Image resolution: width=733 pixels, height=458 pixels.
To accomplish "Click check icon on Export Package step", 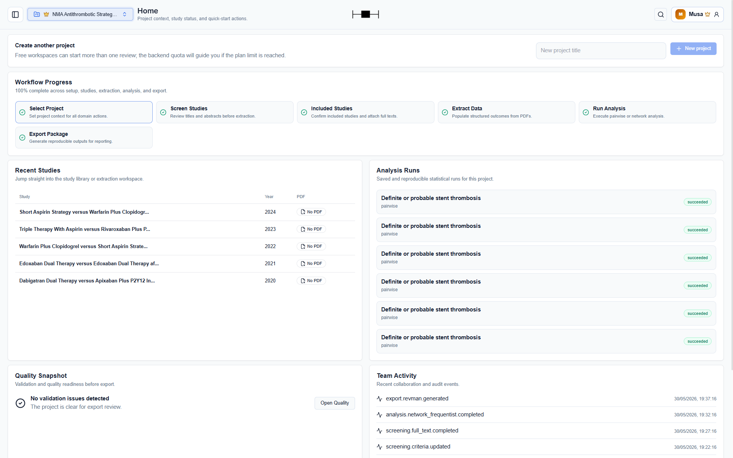I will tap(22, 137).
